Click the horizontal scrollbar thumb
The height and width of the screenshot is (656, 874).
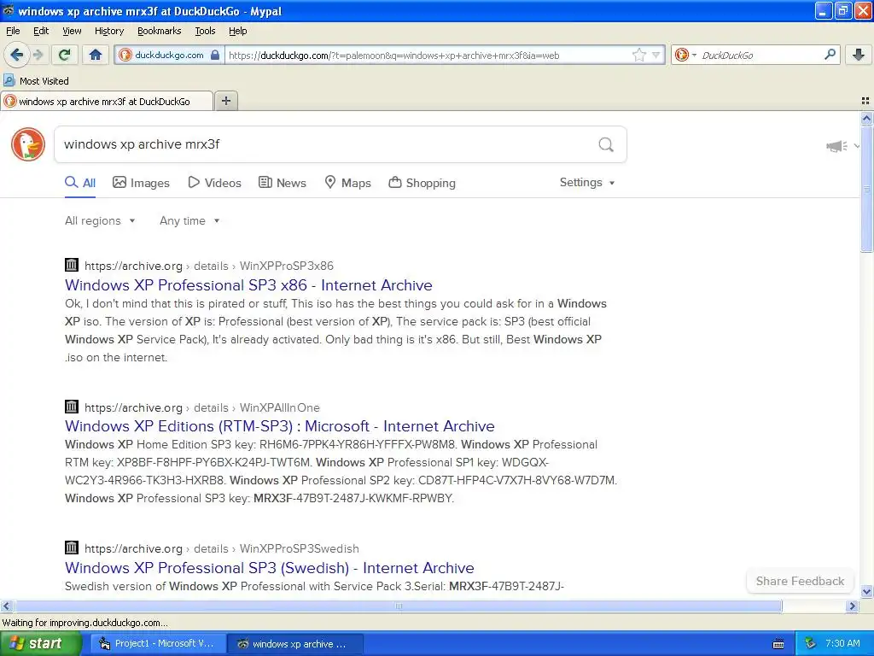(398, 606)
